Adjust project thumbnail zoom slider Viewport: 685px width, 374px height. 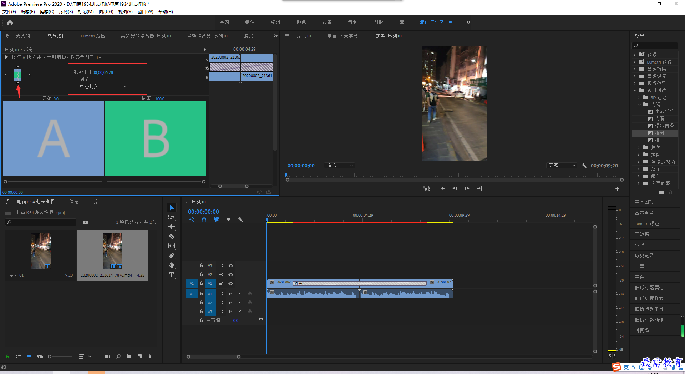[50, 357]
